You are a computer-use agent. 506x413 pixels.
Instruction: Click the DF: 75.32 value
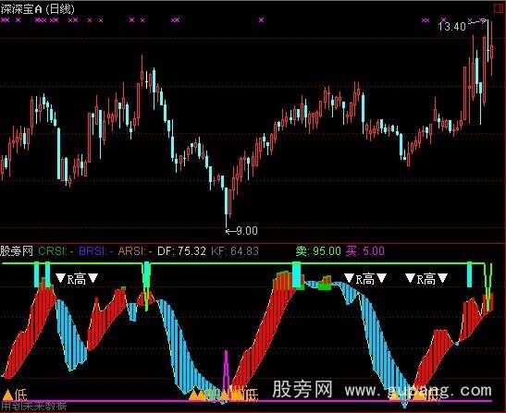181,251
